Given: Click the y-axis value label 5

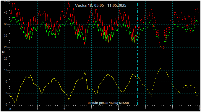Looking at the screenshot, I should click(6, 93).
